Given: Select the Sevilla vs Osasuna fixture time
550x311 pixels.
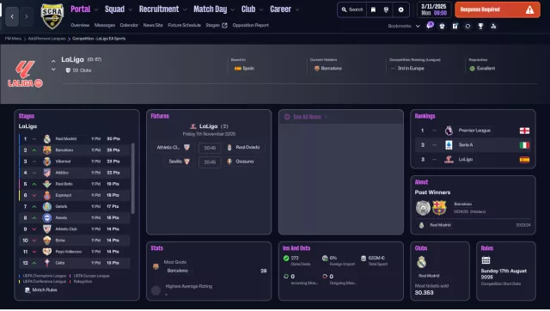Looking at the screenshot, I should pyautogui.click(x=210, y=162).
